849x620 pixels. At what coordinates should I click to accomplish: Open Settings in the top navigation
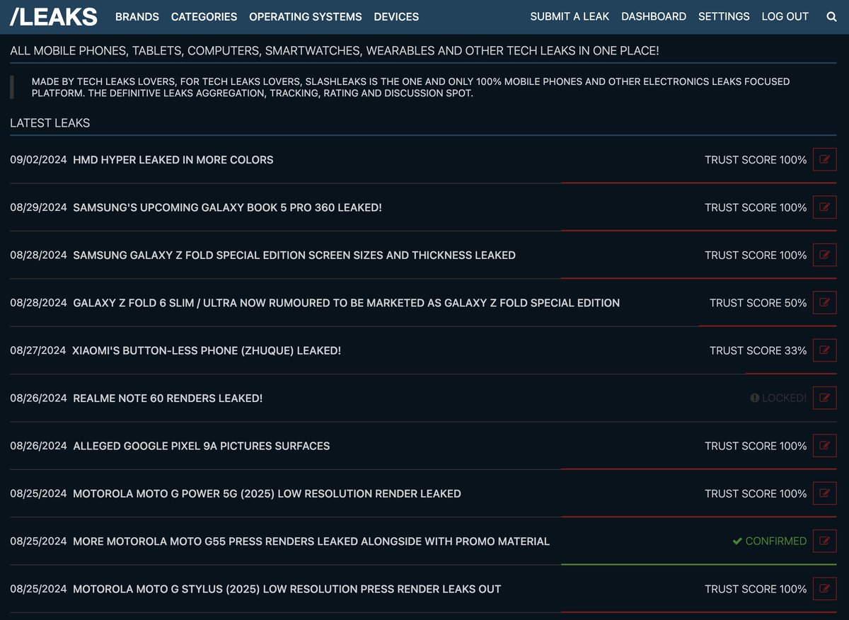(724, 16)
